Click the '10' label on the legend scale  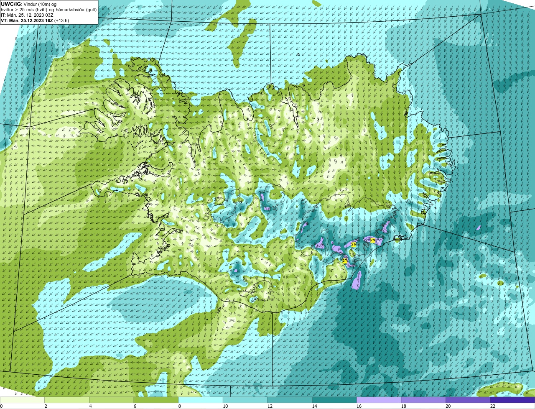click(x=225, y=406)
